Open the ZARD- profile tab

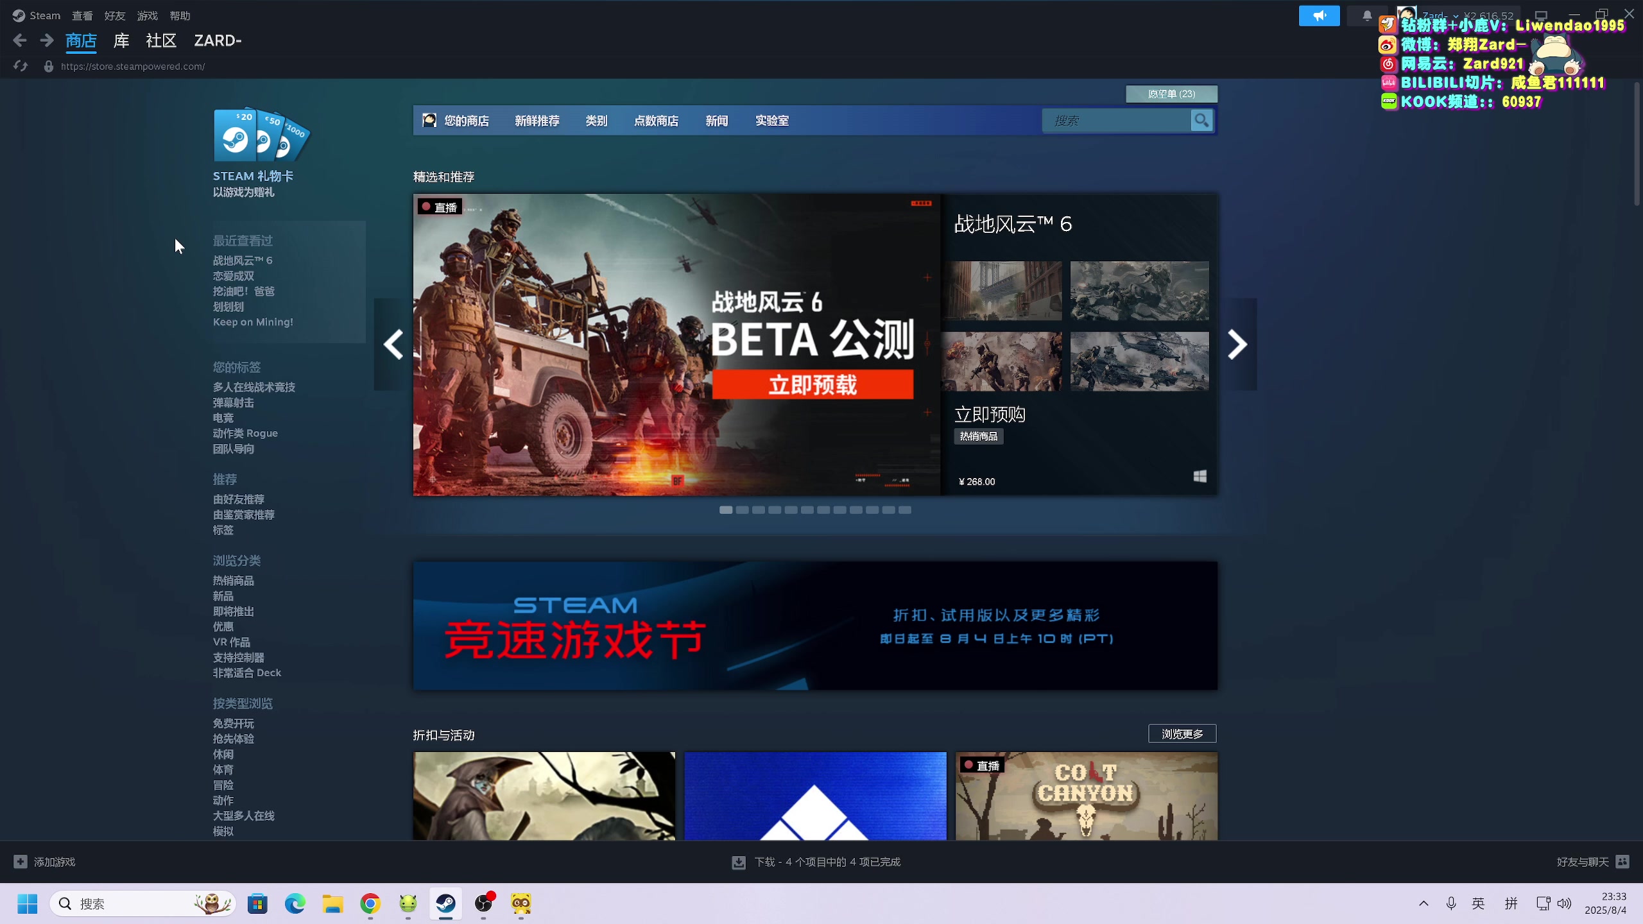coord(218,40)
